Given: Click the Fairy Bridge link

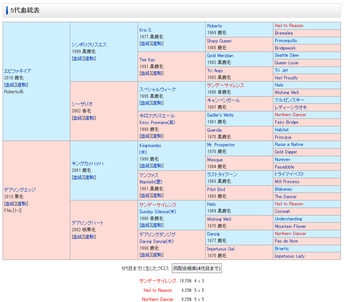Looking at the screenshot, I should 286,122.
